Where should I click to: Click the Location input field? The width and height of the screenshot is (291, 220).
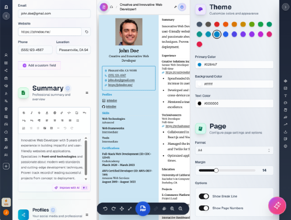(73, 50)
